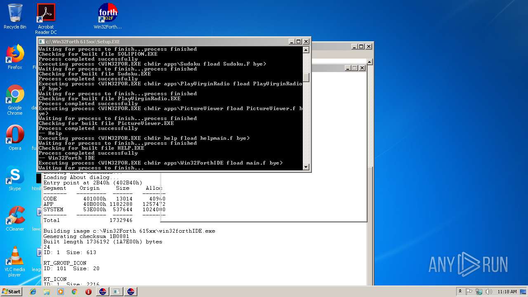Maximize the inner child Forth window
The height and width of the screenshot is (297, 528).
pos(355,68)
